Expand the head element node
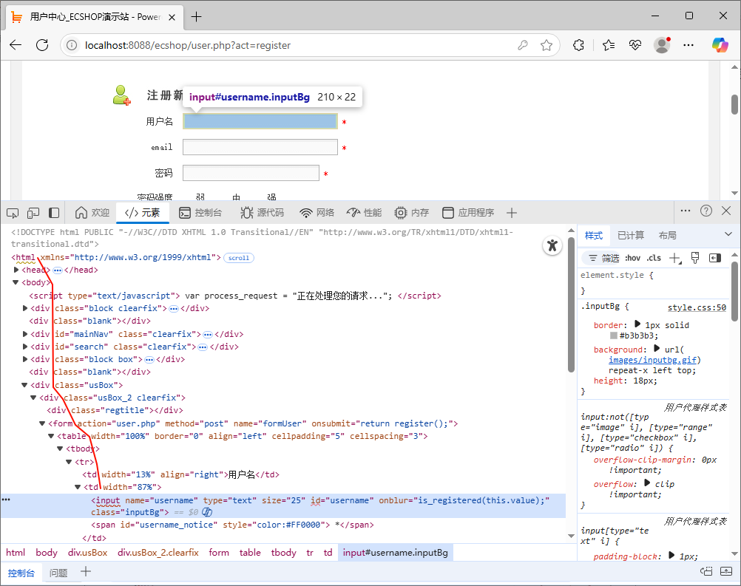Viewport: 741px width, 586px height. [x=16, y=270]
